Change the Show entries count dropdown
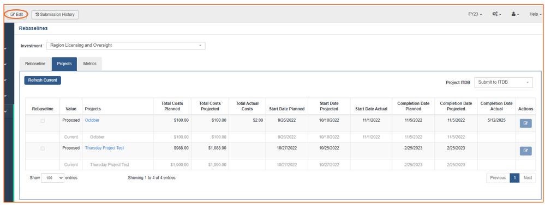545x205 pixels. tap(52, 178)
